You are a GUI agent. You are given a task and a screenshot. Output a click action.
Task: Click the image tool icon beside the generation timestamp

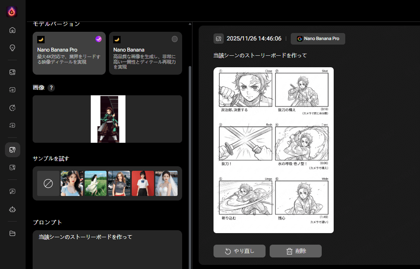click(x=218, y=38)
